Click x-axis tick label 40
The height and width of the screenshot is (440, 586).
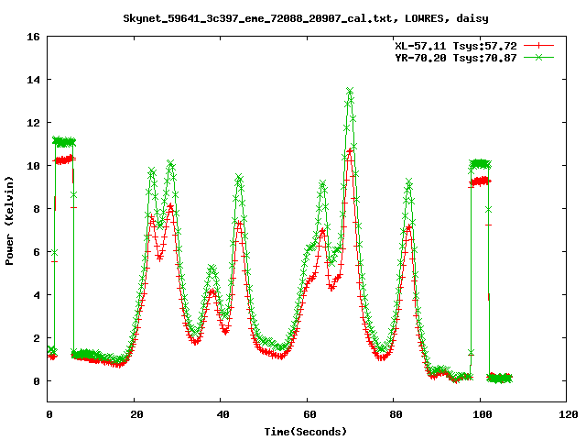click(x=222, y=414)
